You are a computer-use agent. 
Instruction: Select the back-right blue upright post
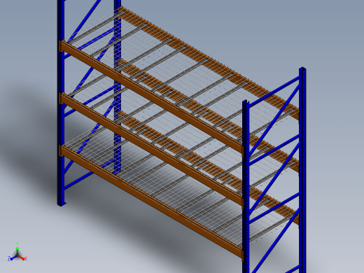[302, 170]
